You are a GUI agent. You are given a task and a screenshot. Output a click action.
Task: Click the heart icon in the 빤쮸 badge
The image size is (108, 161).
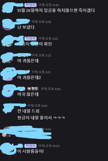coord(29,89)
